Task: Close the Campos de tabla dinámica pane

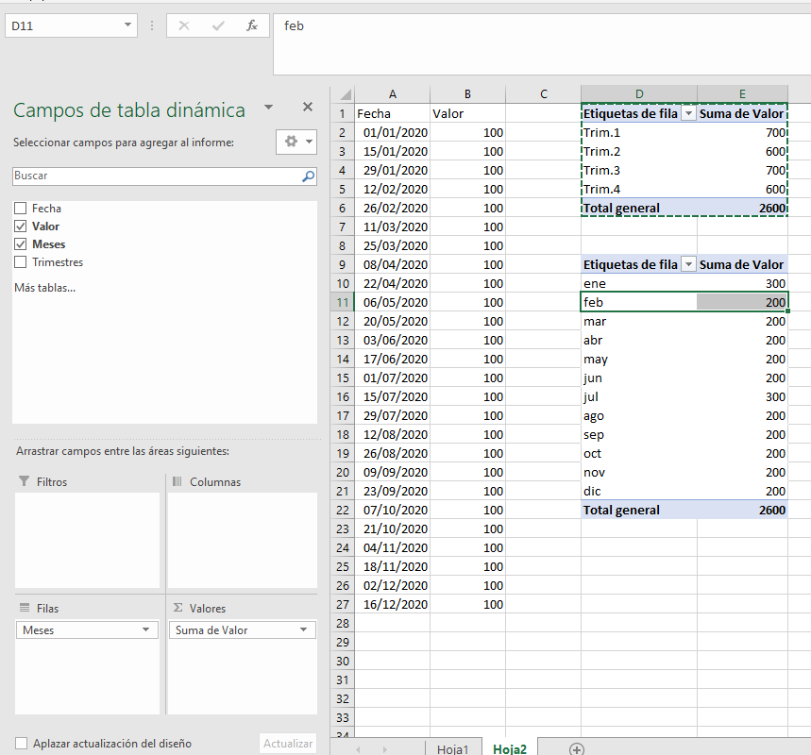Action: [307, 108]
